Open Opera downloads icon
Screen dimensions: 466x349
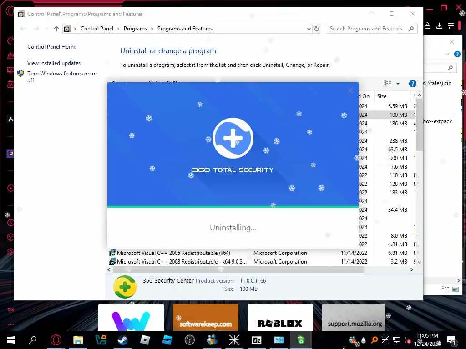coord(439,25)
